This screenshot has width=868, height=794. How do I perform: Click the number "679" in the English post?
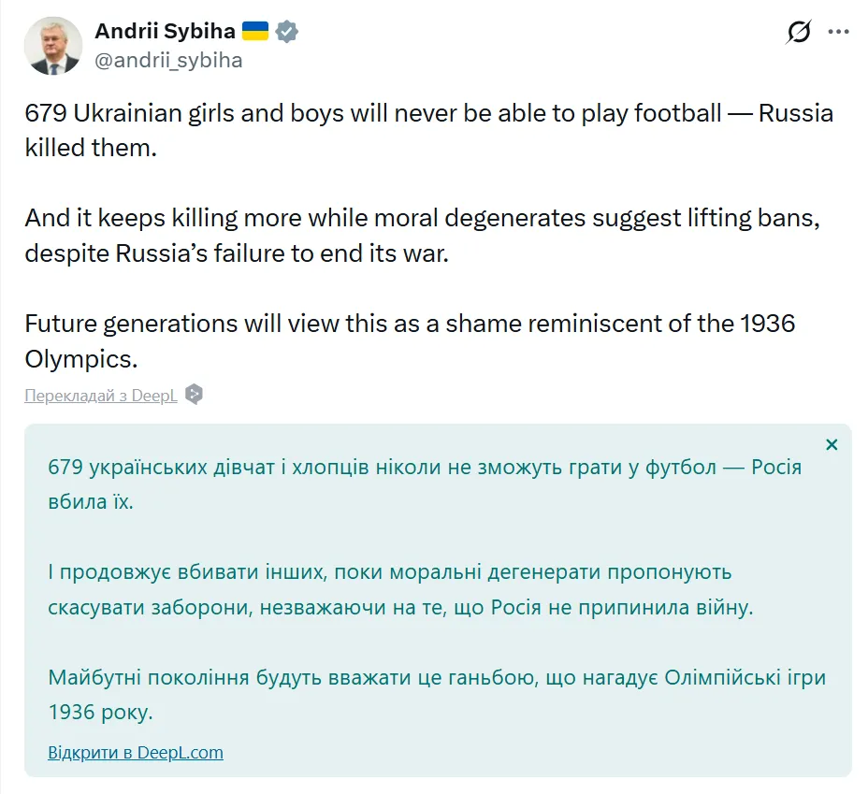pyautogui.click(x=45, y=114)
